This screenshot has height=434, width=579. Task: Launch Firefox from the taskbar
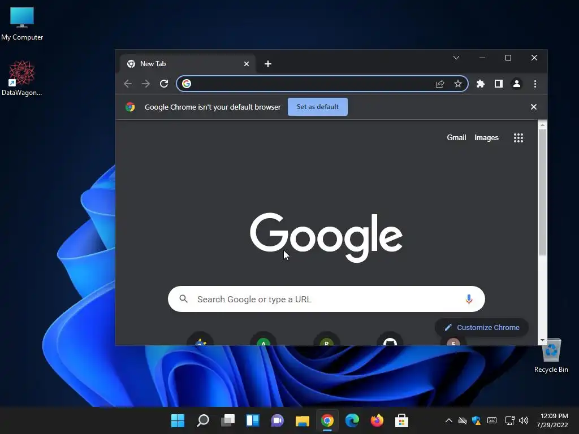377,420
